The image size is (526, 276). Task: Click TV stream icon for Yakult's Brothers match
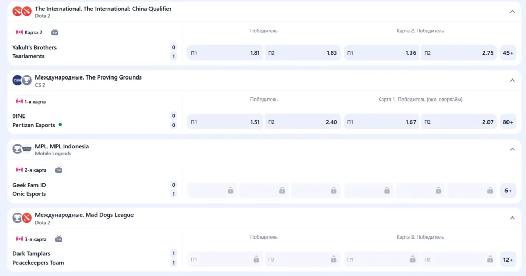coord(54,32)
